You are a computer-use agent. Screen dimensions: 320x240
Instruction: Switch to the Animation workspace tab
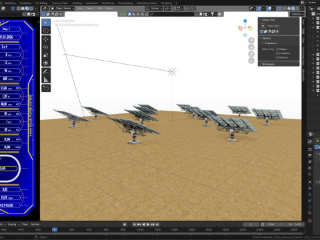tap(92, 3)
